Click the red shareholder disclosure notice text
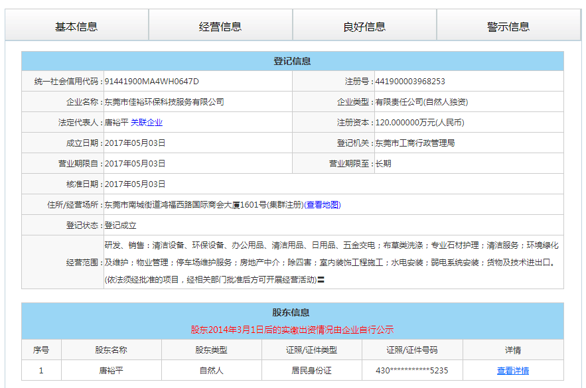 coord(292,330)
